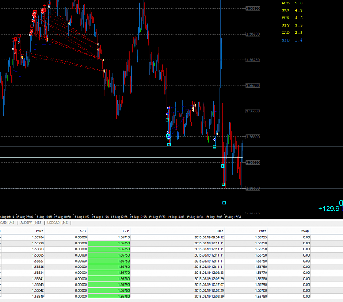Click the 1.56650 price scale label
The image size is (343, 302).
(253, 111)
